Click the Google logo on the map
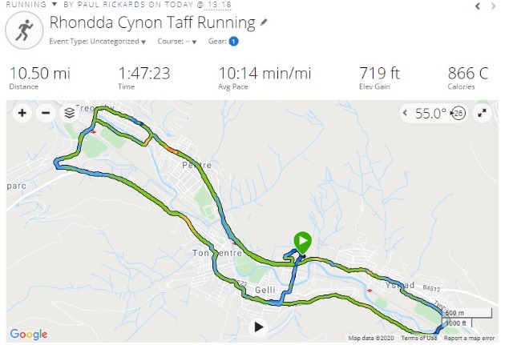The image size is (513, 345). (29, 335)
